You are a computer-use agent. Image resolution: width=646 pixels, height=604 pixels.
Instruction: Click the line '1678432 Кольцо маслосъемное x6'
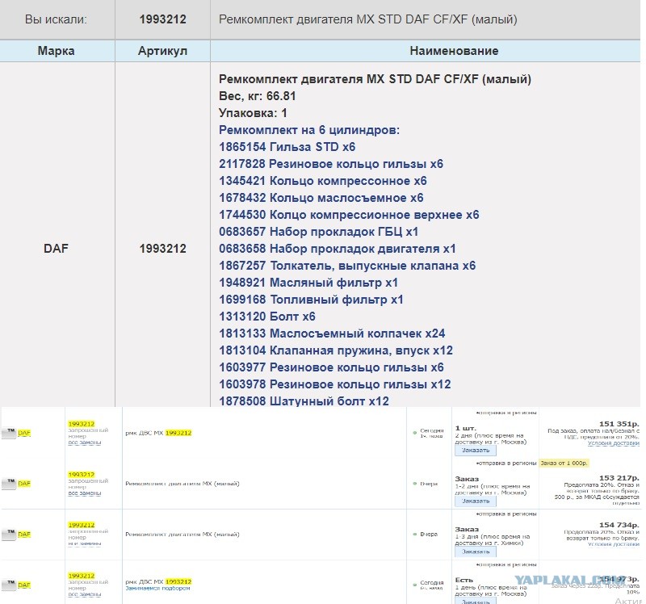(x=321, y=198)
